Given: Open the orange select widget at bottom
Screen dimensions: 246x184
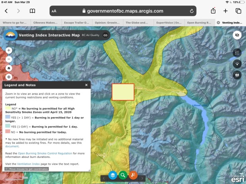Looking at the screenshot, I should pyautogui.click(x=133, y=175).
